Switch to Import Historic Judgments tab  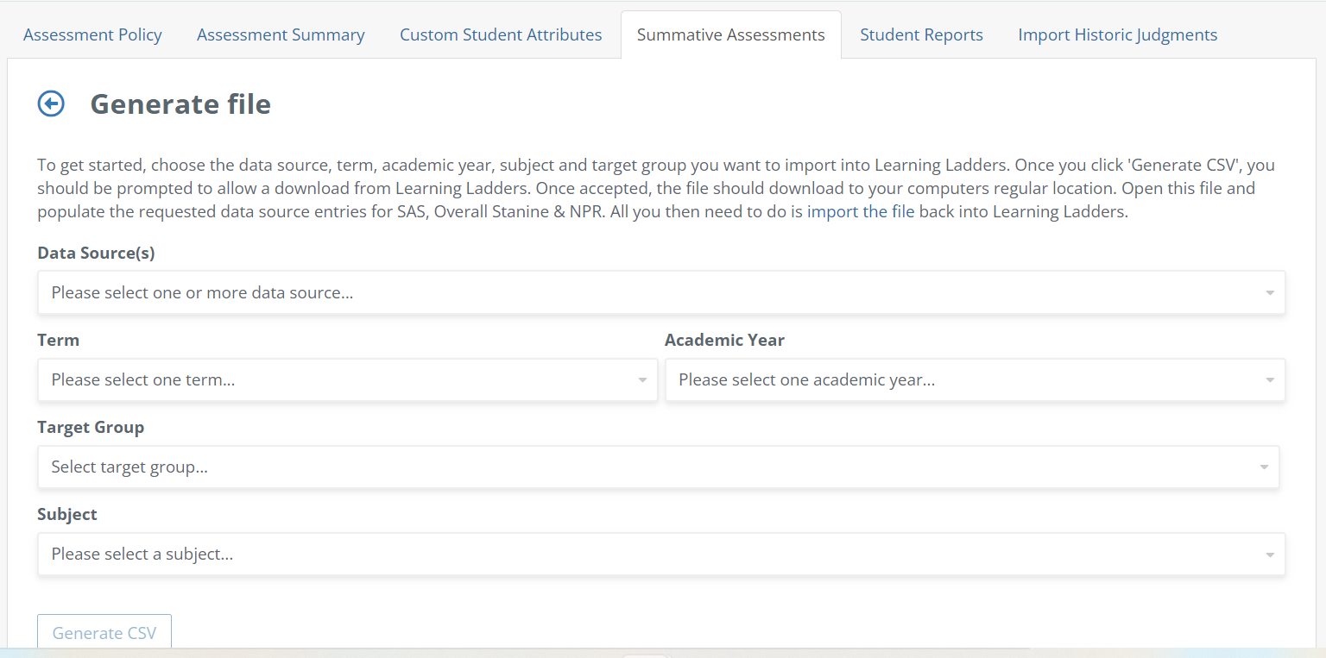tap(1117, 35)
